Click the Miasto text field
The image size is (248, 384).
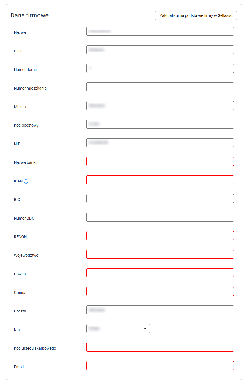pyautogui.click(x=160, y=106)
